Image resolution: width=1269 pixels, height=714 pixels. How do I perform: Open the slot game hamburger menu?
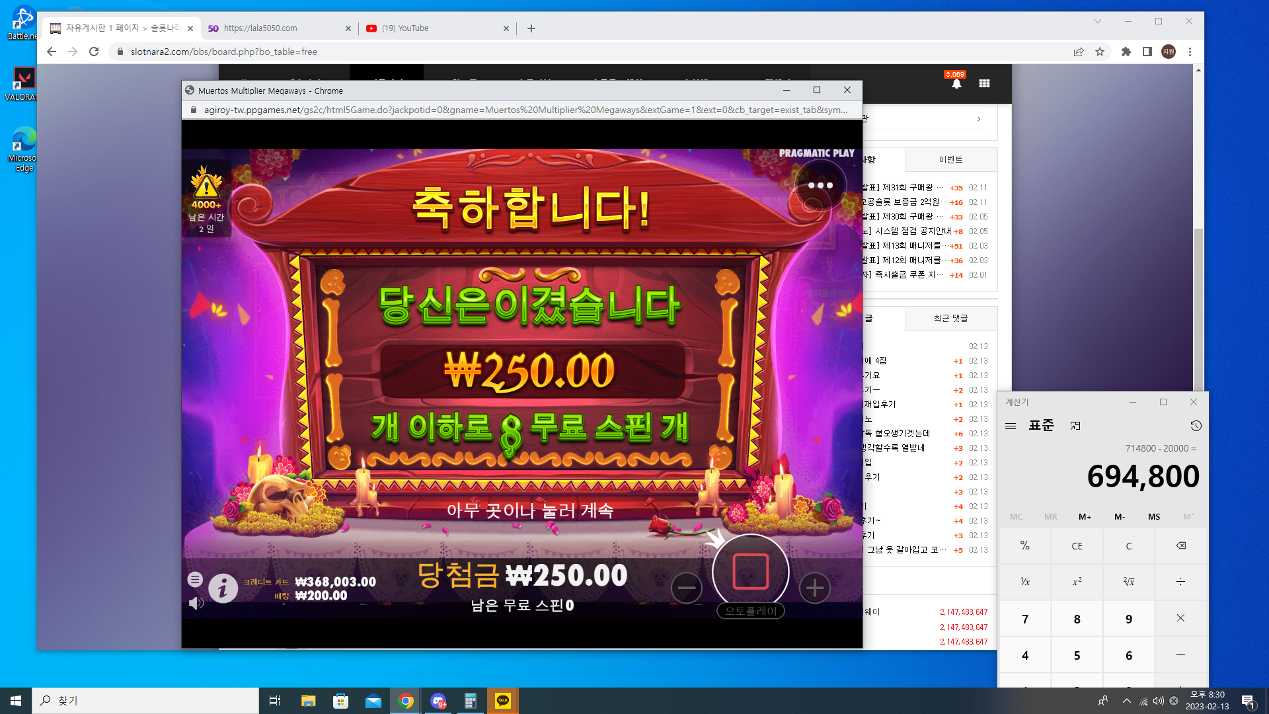point(195,580)
